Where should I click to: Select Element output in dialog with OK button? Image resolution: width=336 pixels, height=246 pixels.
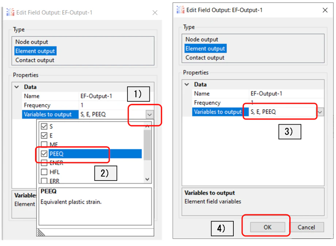pyautogui.click(x=205, y=49)
